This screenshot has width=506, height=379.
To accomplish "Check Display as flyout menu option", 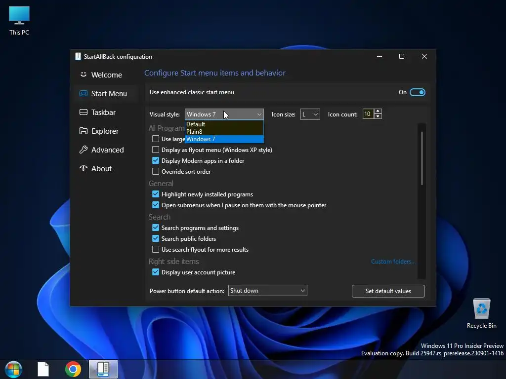I will 156,150.
